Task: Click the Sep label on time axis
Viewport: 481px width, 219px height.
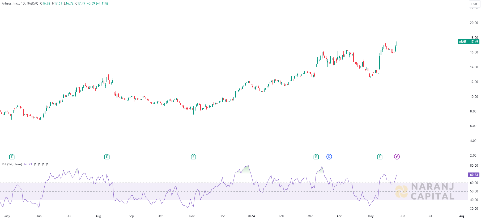Action: 131,216
